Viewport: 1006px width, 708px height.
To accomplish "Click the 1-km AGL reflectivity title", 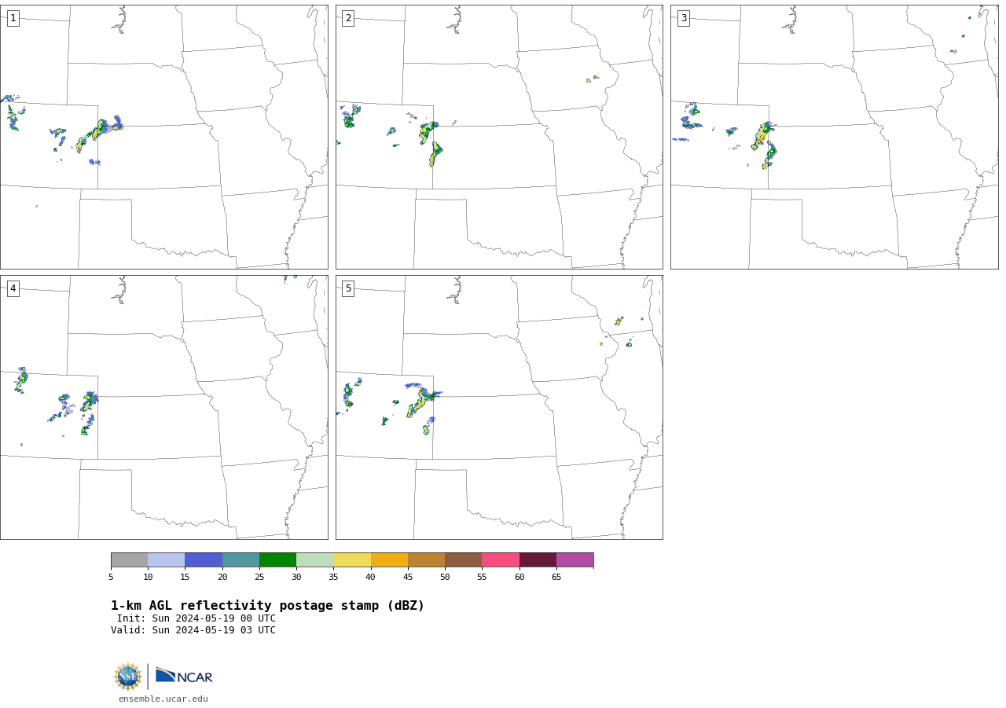I will tap(267, 606).
